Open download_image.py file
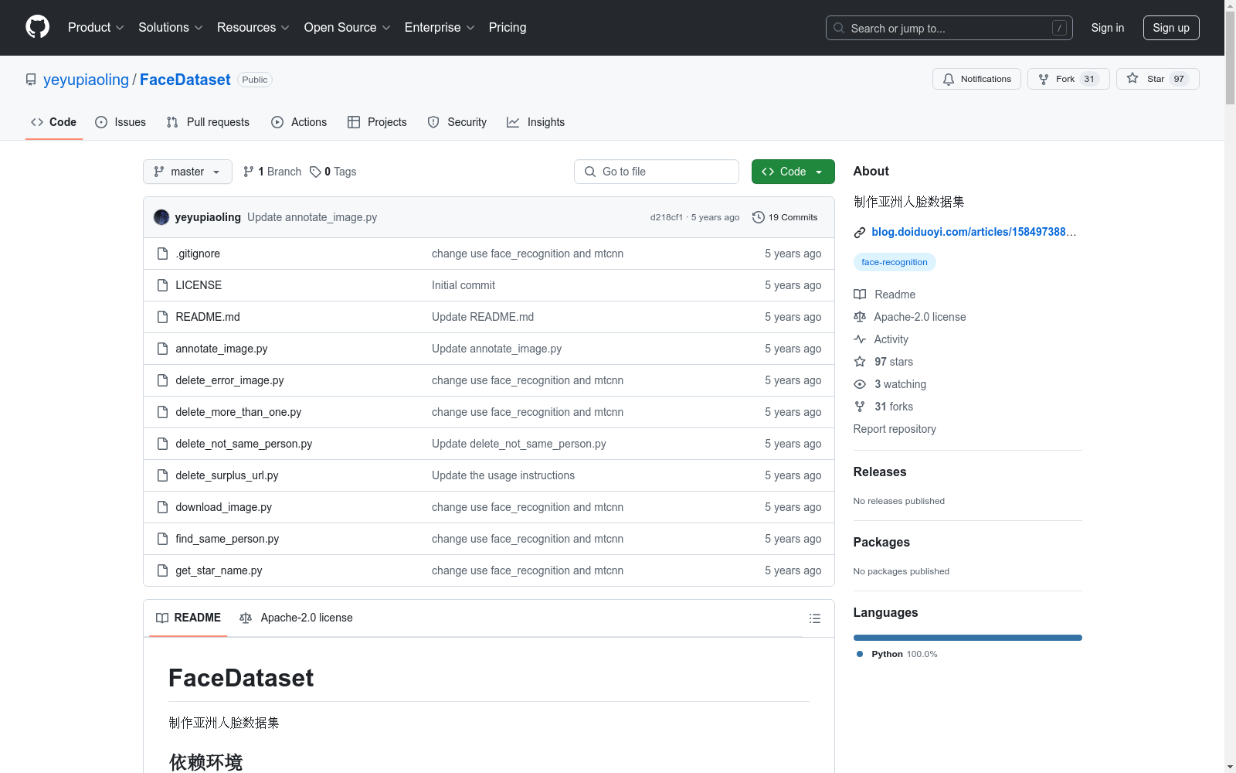 [223, 507]
